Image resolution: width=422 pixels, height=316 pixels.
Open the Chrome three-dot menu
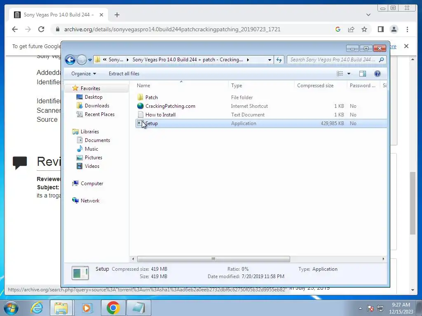tap(407, 29)
